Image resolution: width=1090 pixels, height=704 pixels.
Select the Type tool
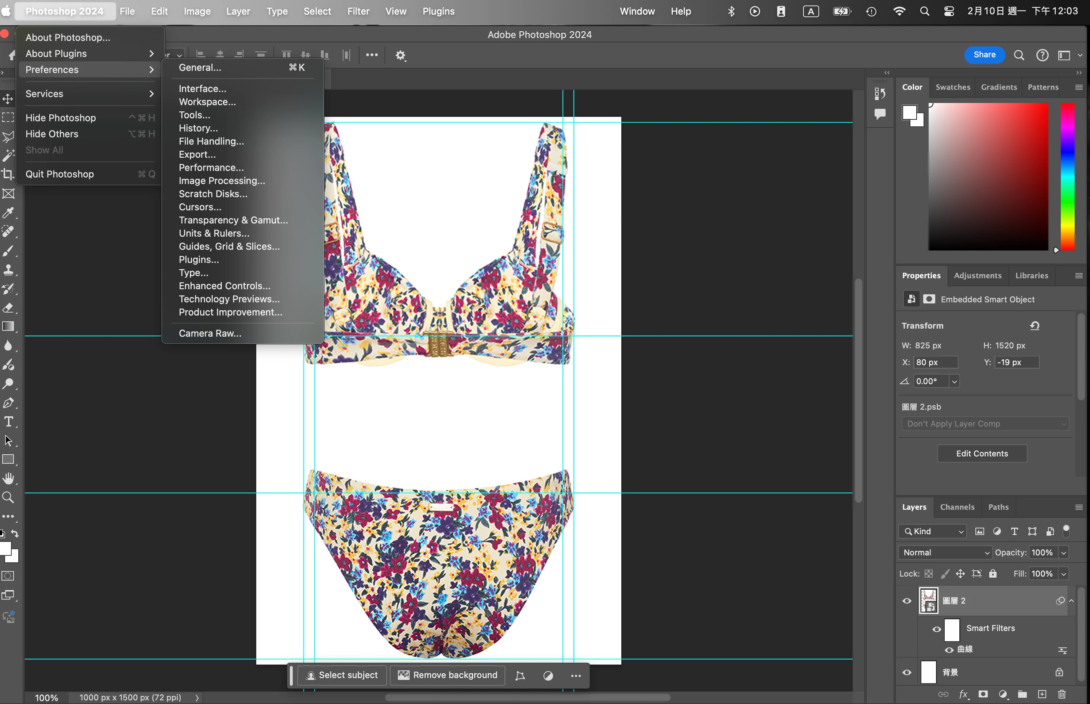[8, 421]
